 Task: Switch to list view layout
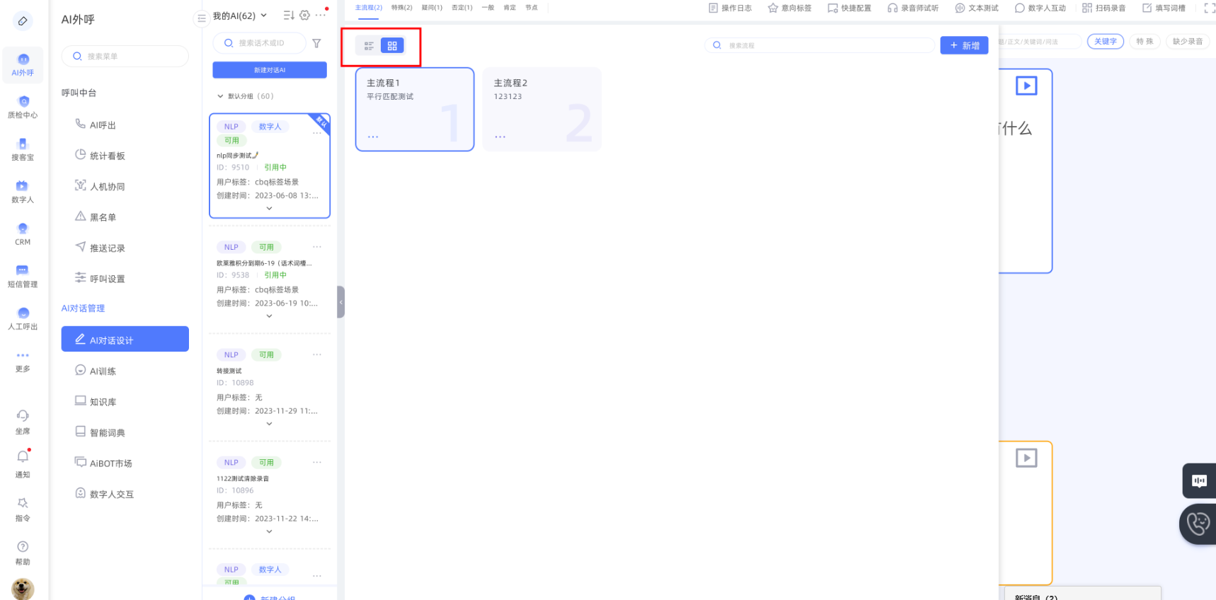pyautogui.click(x=369, y=46)
